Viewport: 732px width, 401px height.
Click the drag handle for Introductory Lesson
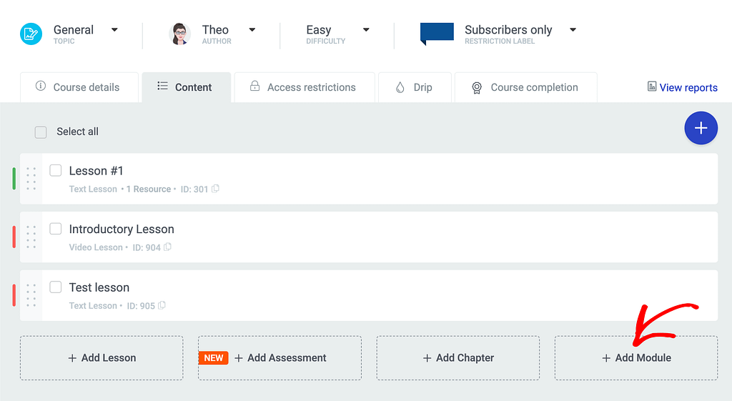[x=31, y=237]
